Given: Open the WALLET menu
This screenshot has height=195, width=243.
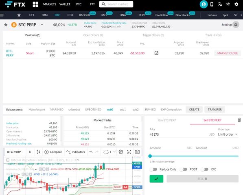Looking at the screenshot, I should [x=65, y=4].
